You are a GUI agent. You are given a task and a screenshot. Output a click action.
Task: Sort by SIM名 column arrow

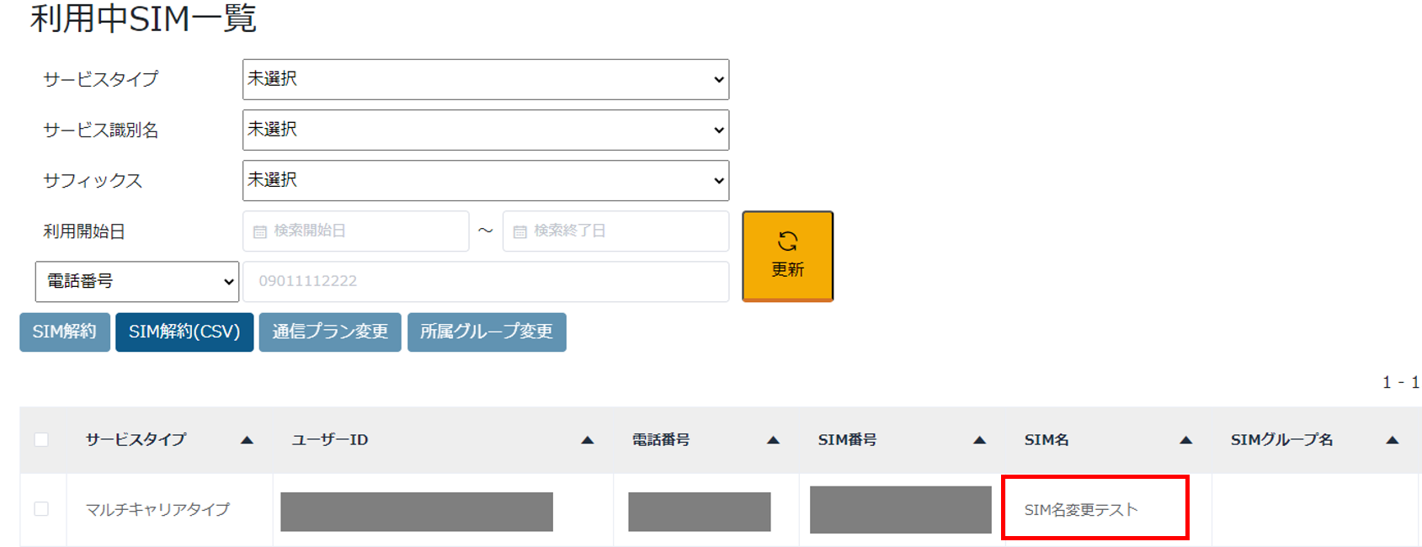point(1185,440)
